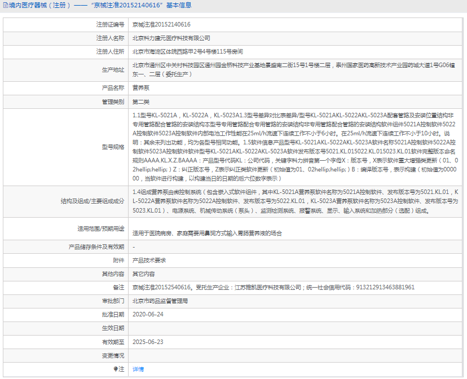Click the 适用范围/预期用途 label

coord(101,228)
